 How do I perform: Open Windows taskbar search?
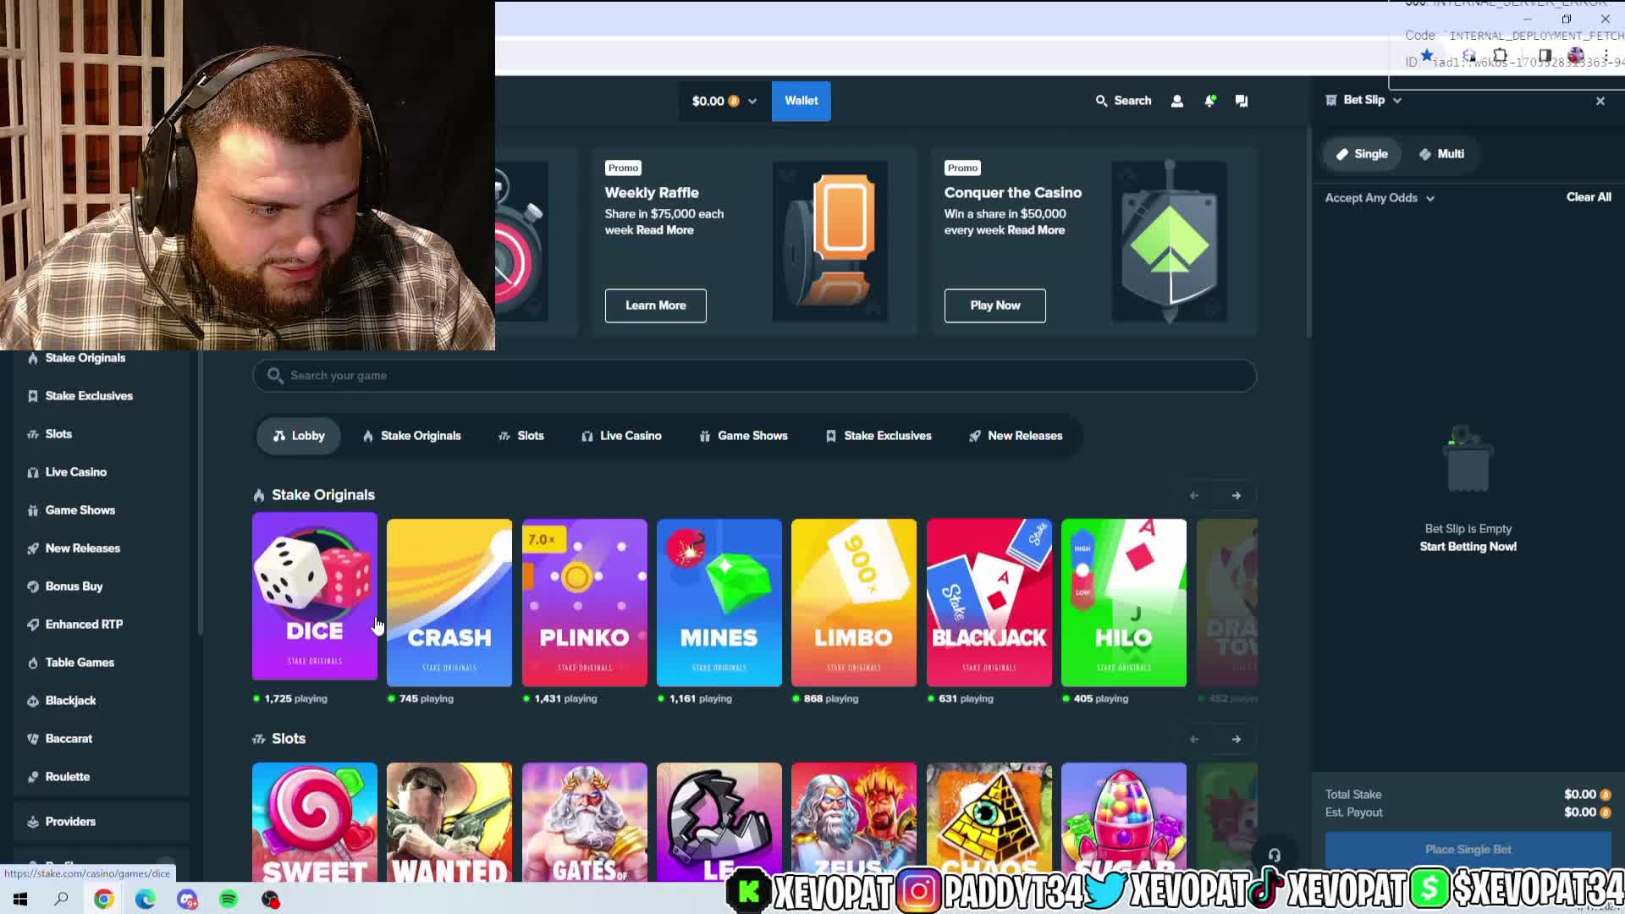[x=61, y=899]
